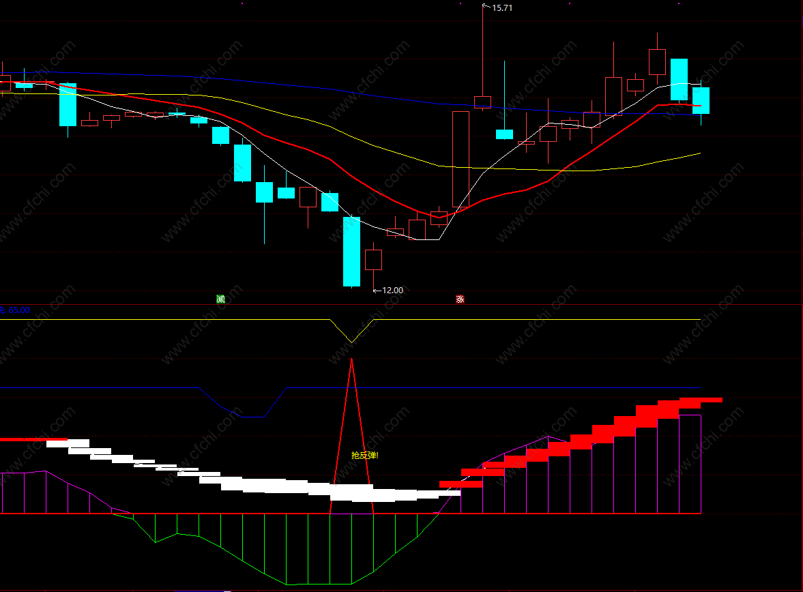Select the candle with the 15.71 high wick

pyautogui.click(x=482, y=102)
